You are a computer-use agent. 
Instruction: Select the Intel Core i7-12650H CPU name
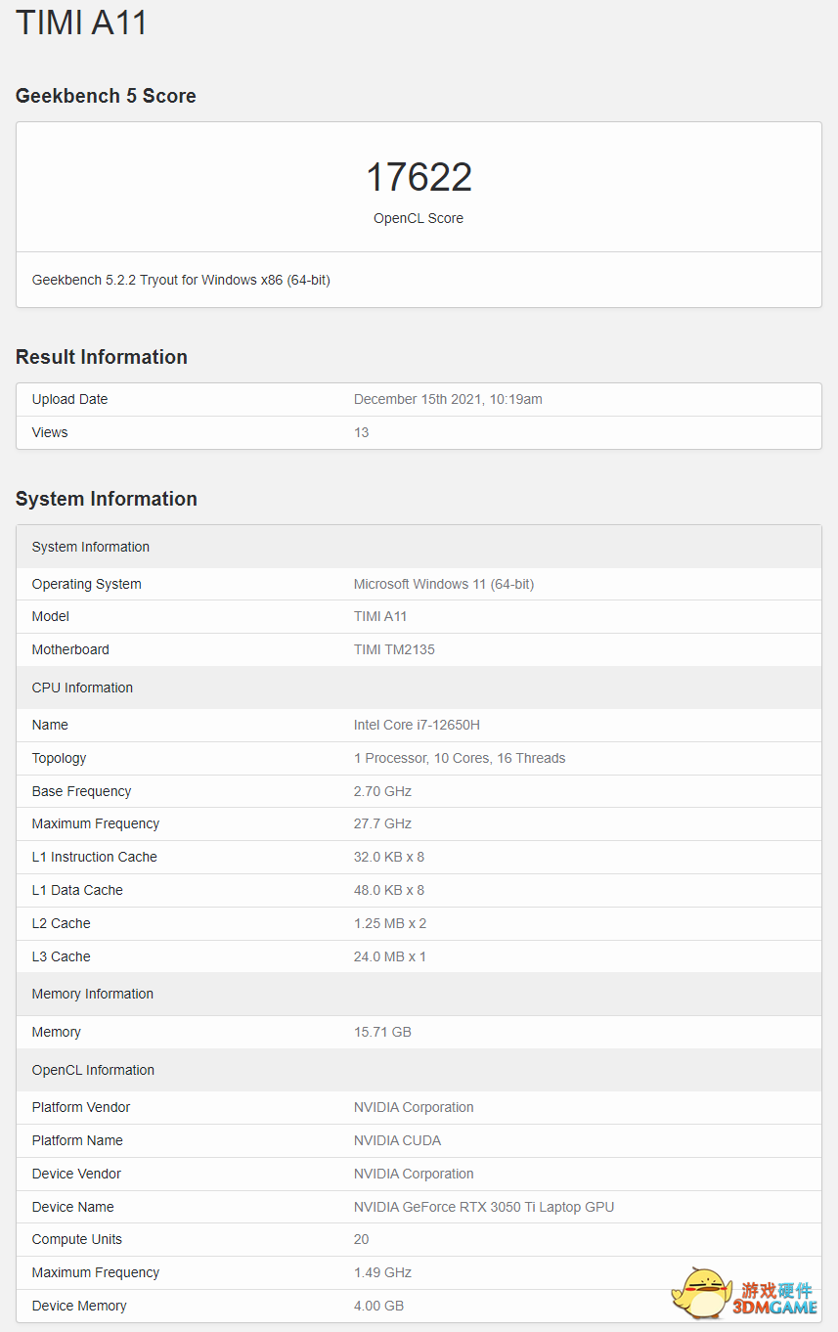click(417, 725)
